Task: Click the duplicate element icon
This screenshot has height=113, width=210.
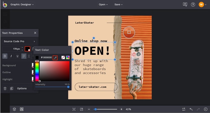Action: tap(11, 89)
